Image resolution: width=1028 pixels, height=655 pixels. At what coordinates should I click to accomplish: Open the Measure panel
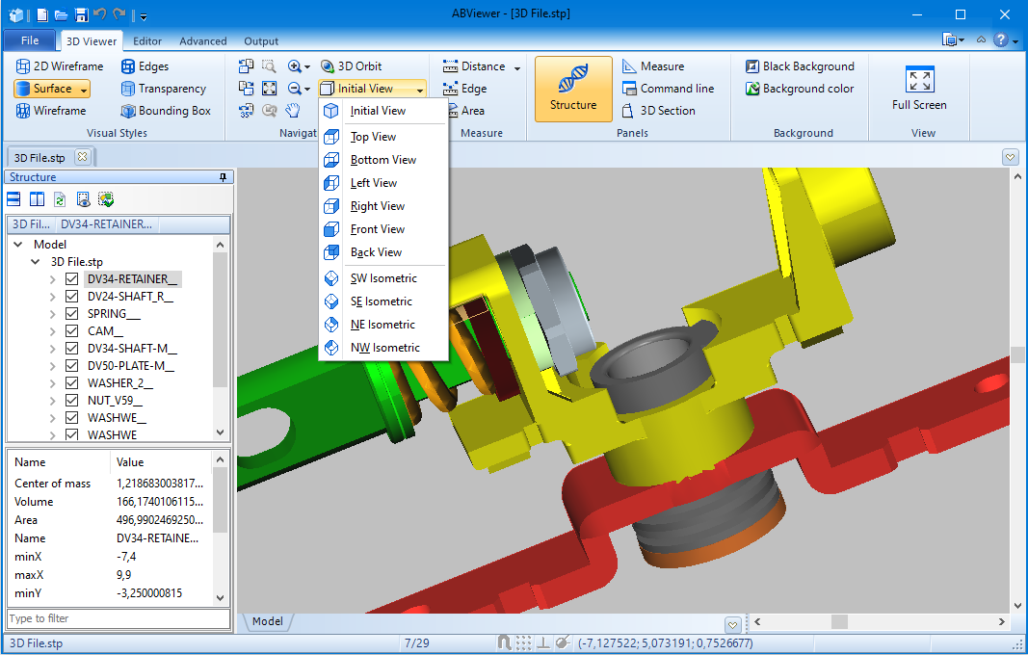[x=653, y=66]
